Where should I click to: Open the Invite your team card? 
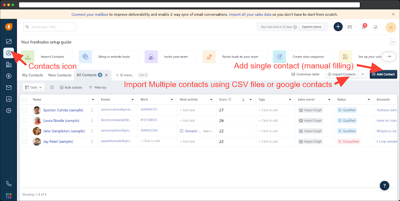point(171,57)
